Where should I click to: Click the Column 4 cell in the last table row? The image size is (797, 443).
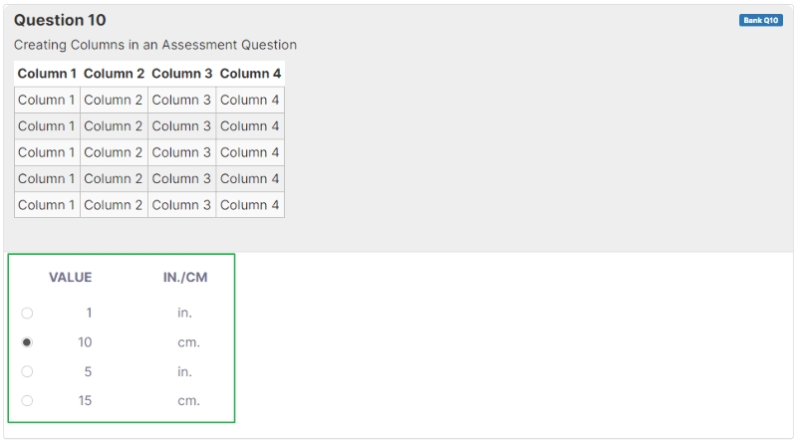[250, 205]
